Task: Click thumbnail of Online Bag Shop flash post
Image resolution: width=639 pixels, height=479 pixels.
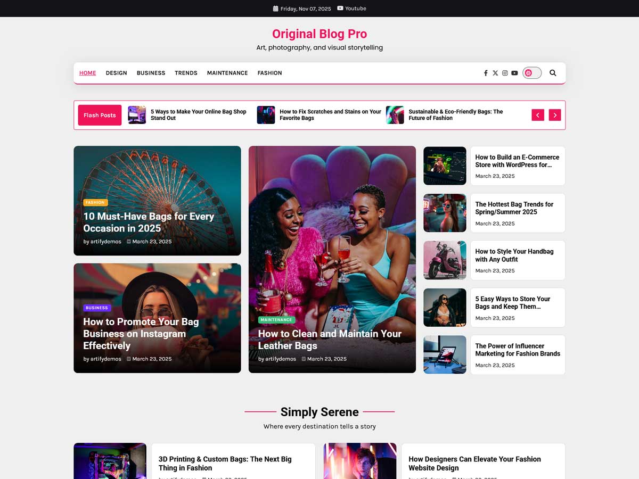Action: (137, 115)
